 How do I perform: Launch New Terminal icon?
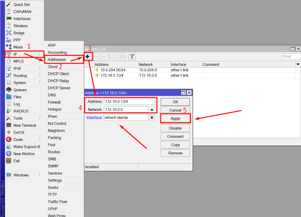[x=9, y=125]
